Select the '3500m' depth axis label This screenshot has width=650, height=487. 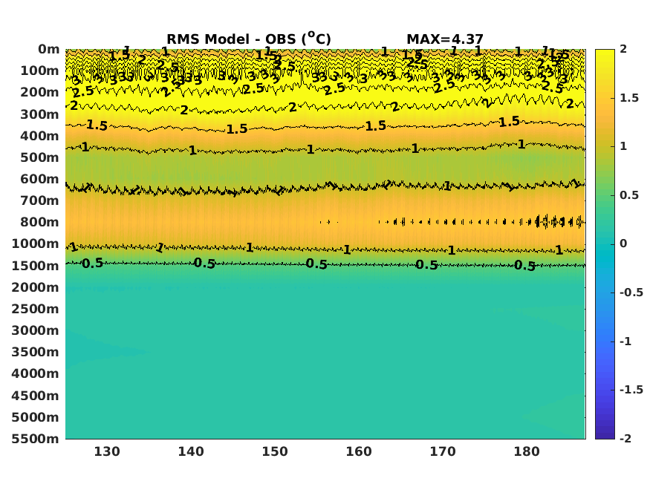[x=36, y=352]
